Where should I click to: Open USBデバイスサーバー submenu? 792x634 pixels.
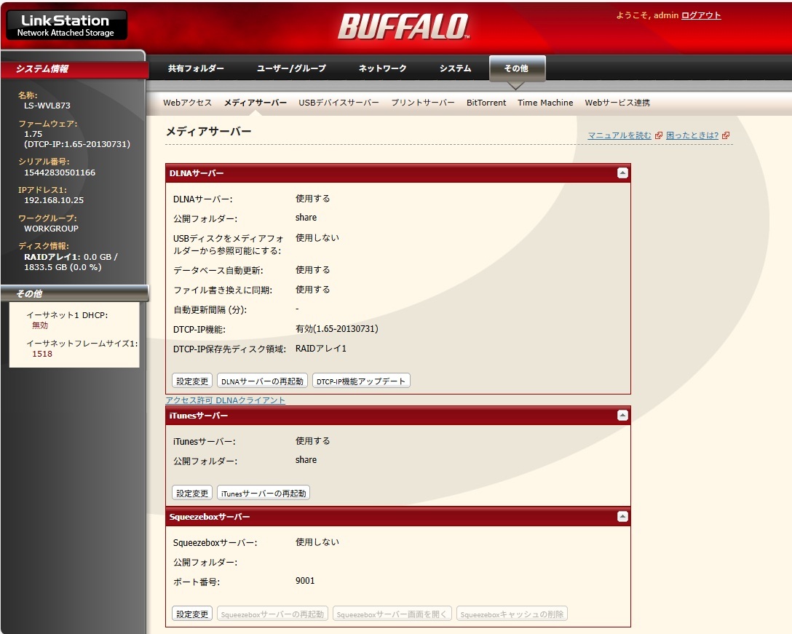tap(338, 103)
